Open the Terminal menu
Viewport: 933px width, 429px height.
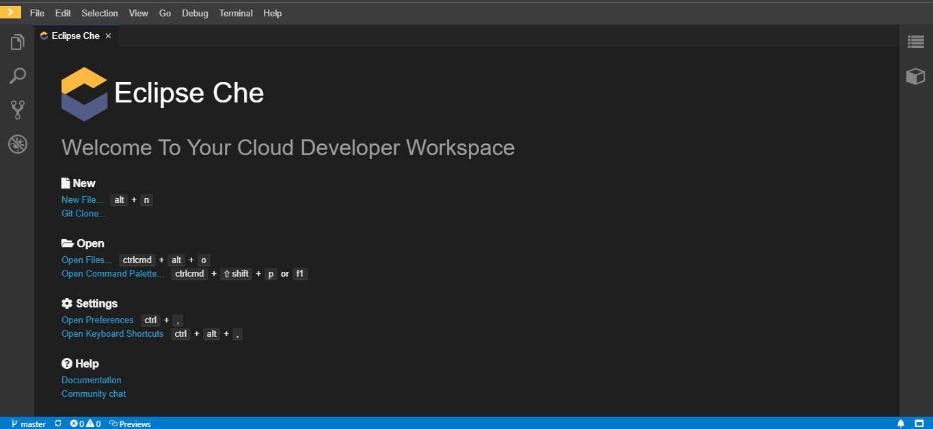[x=236, y=13]
